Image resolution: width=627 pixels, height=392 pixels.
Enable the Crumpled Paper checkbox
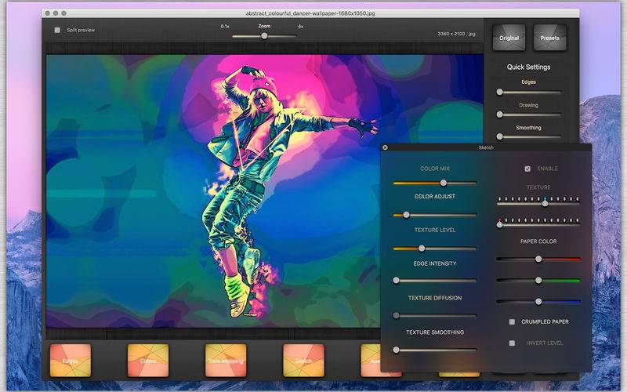(512, 321)
